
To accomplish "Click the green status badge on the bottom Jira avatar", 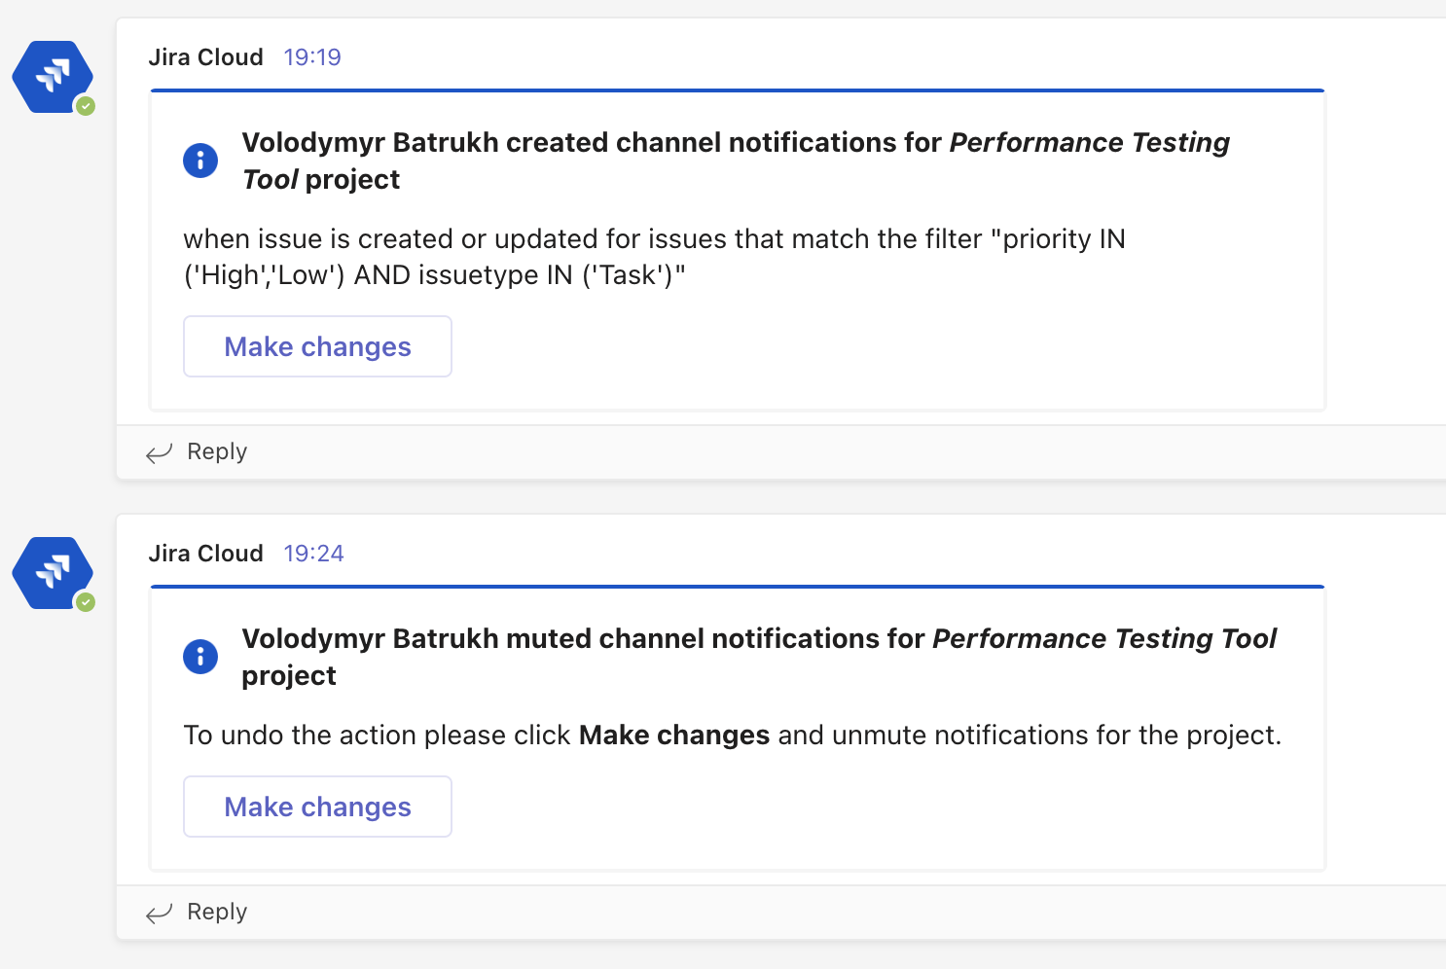I will [86, 603].
